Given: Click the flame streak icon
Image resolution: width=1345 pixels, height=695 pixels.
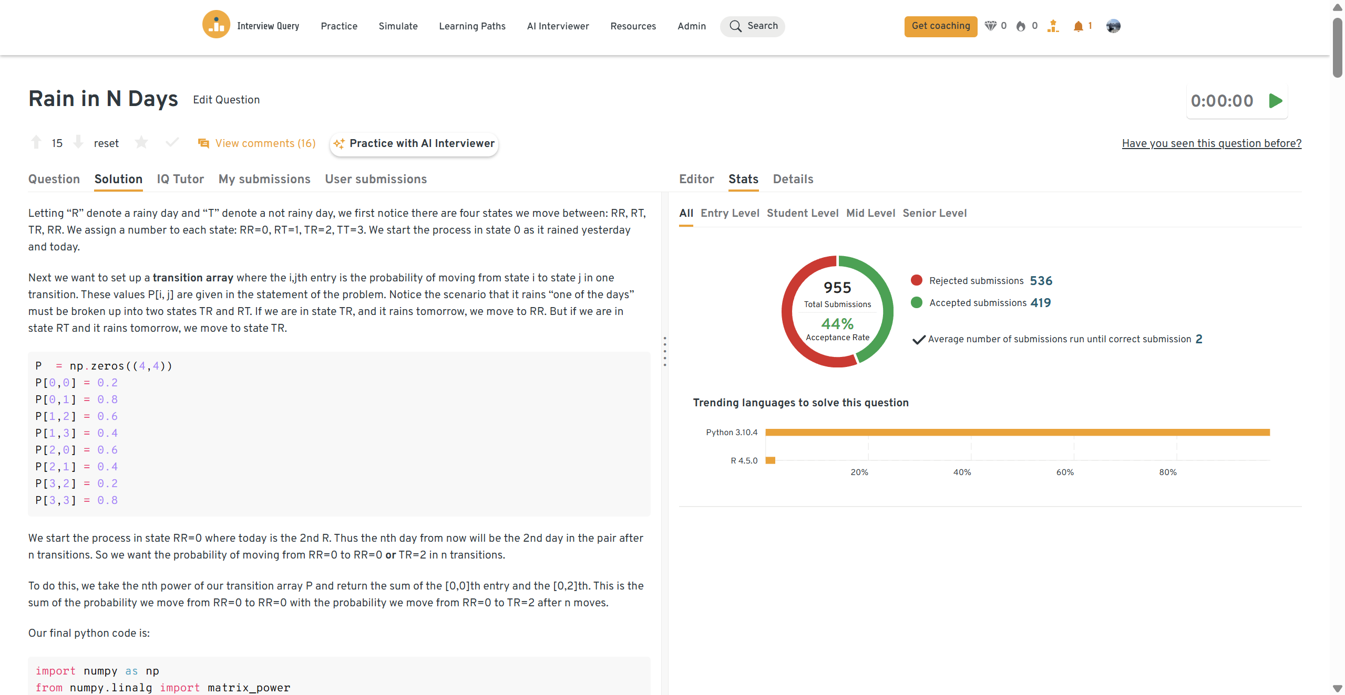Looking at the screenshot, I should coord(1021,26).
